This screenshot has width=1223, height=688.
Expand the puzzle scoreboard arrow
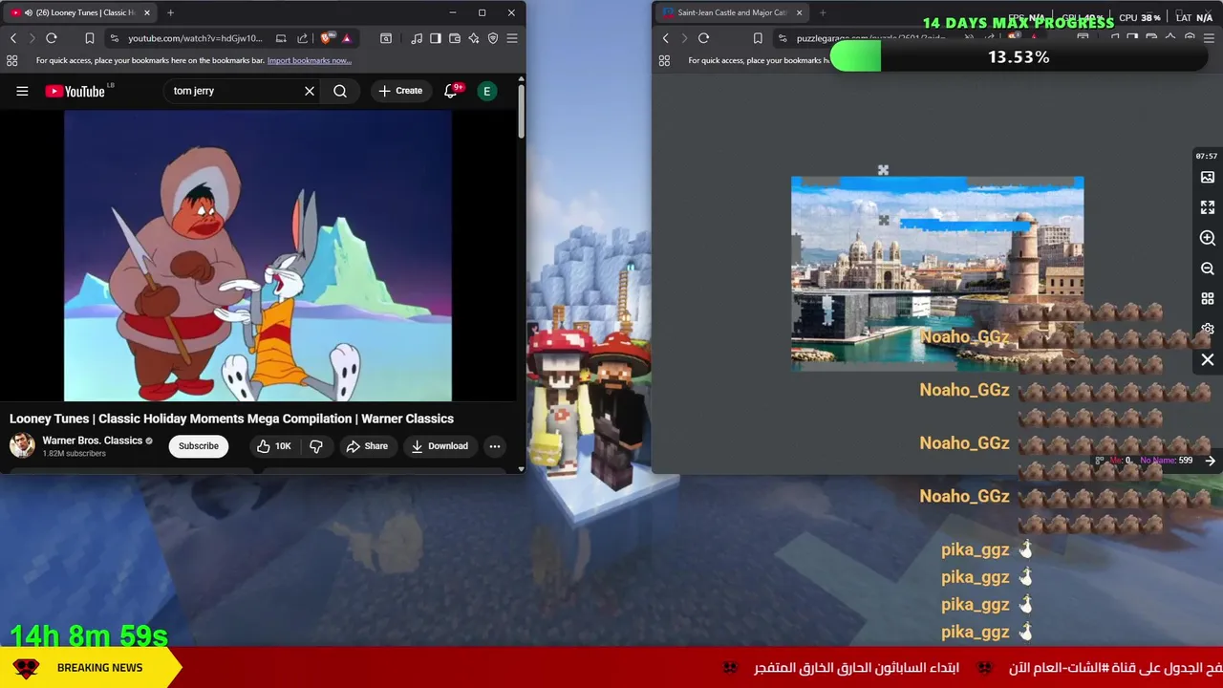pos(1210,461)
